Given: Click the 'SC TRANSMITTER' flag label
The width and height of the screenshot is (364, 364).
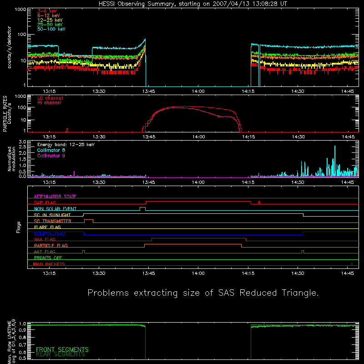Looking at the screenshot, I should click(53, 221).
